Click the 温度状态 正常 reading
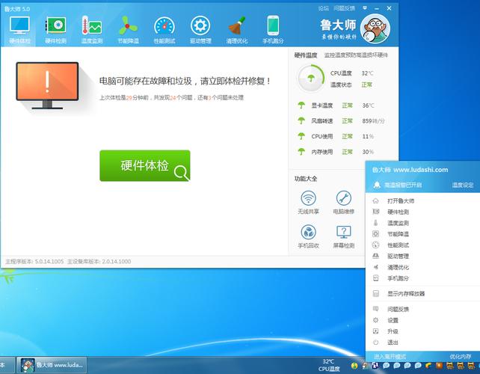480x374 pixels. pos(351,85)
